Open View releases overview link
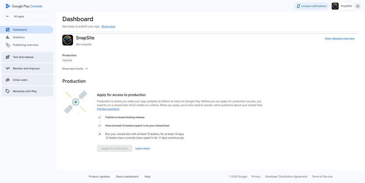This screenshot has width=365, height=183. tap(339, 39)
